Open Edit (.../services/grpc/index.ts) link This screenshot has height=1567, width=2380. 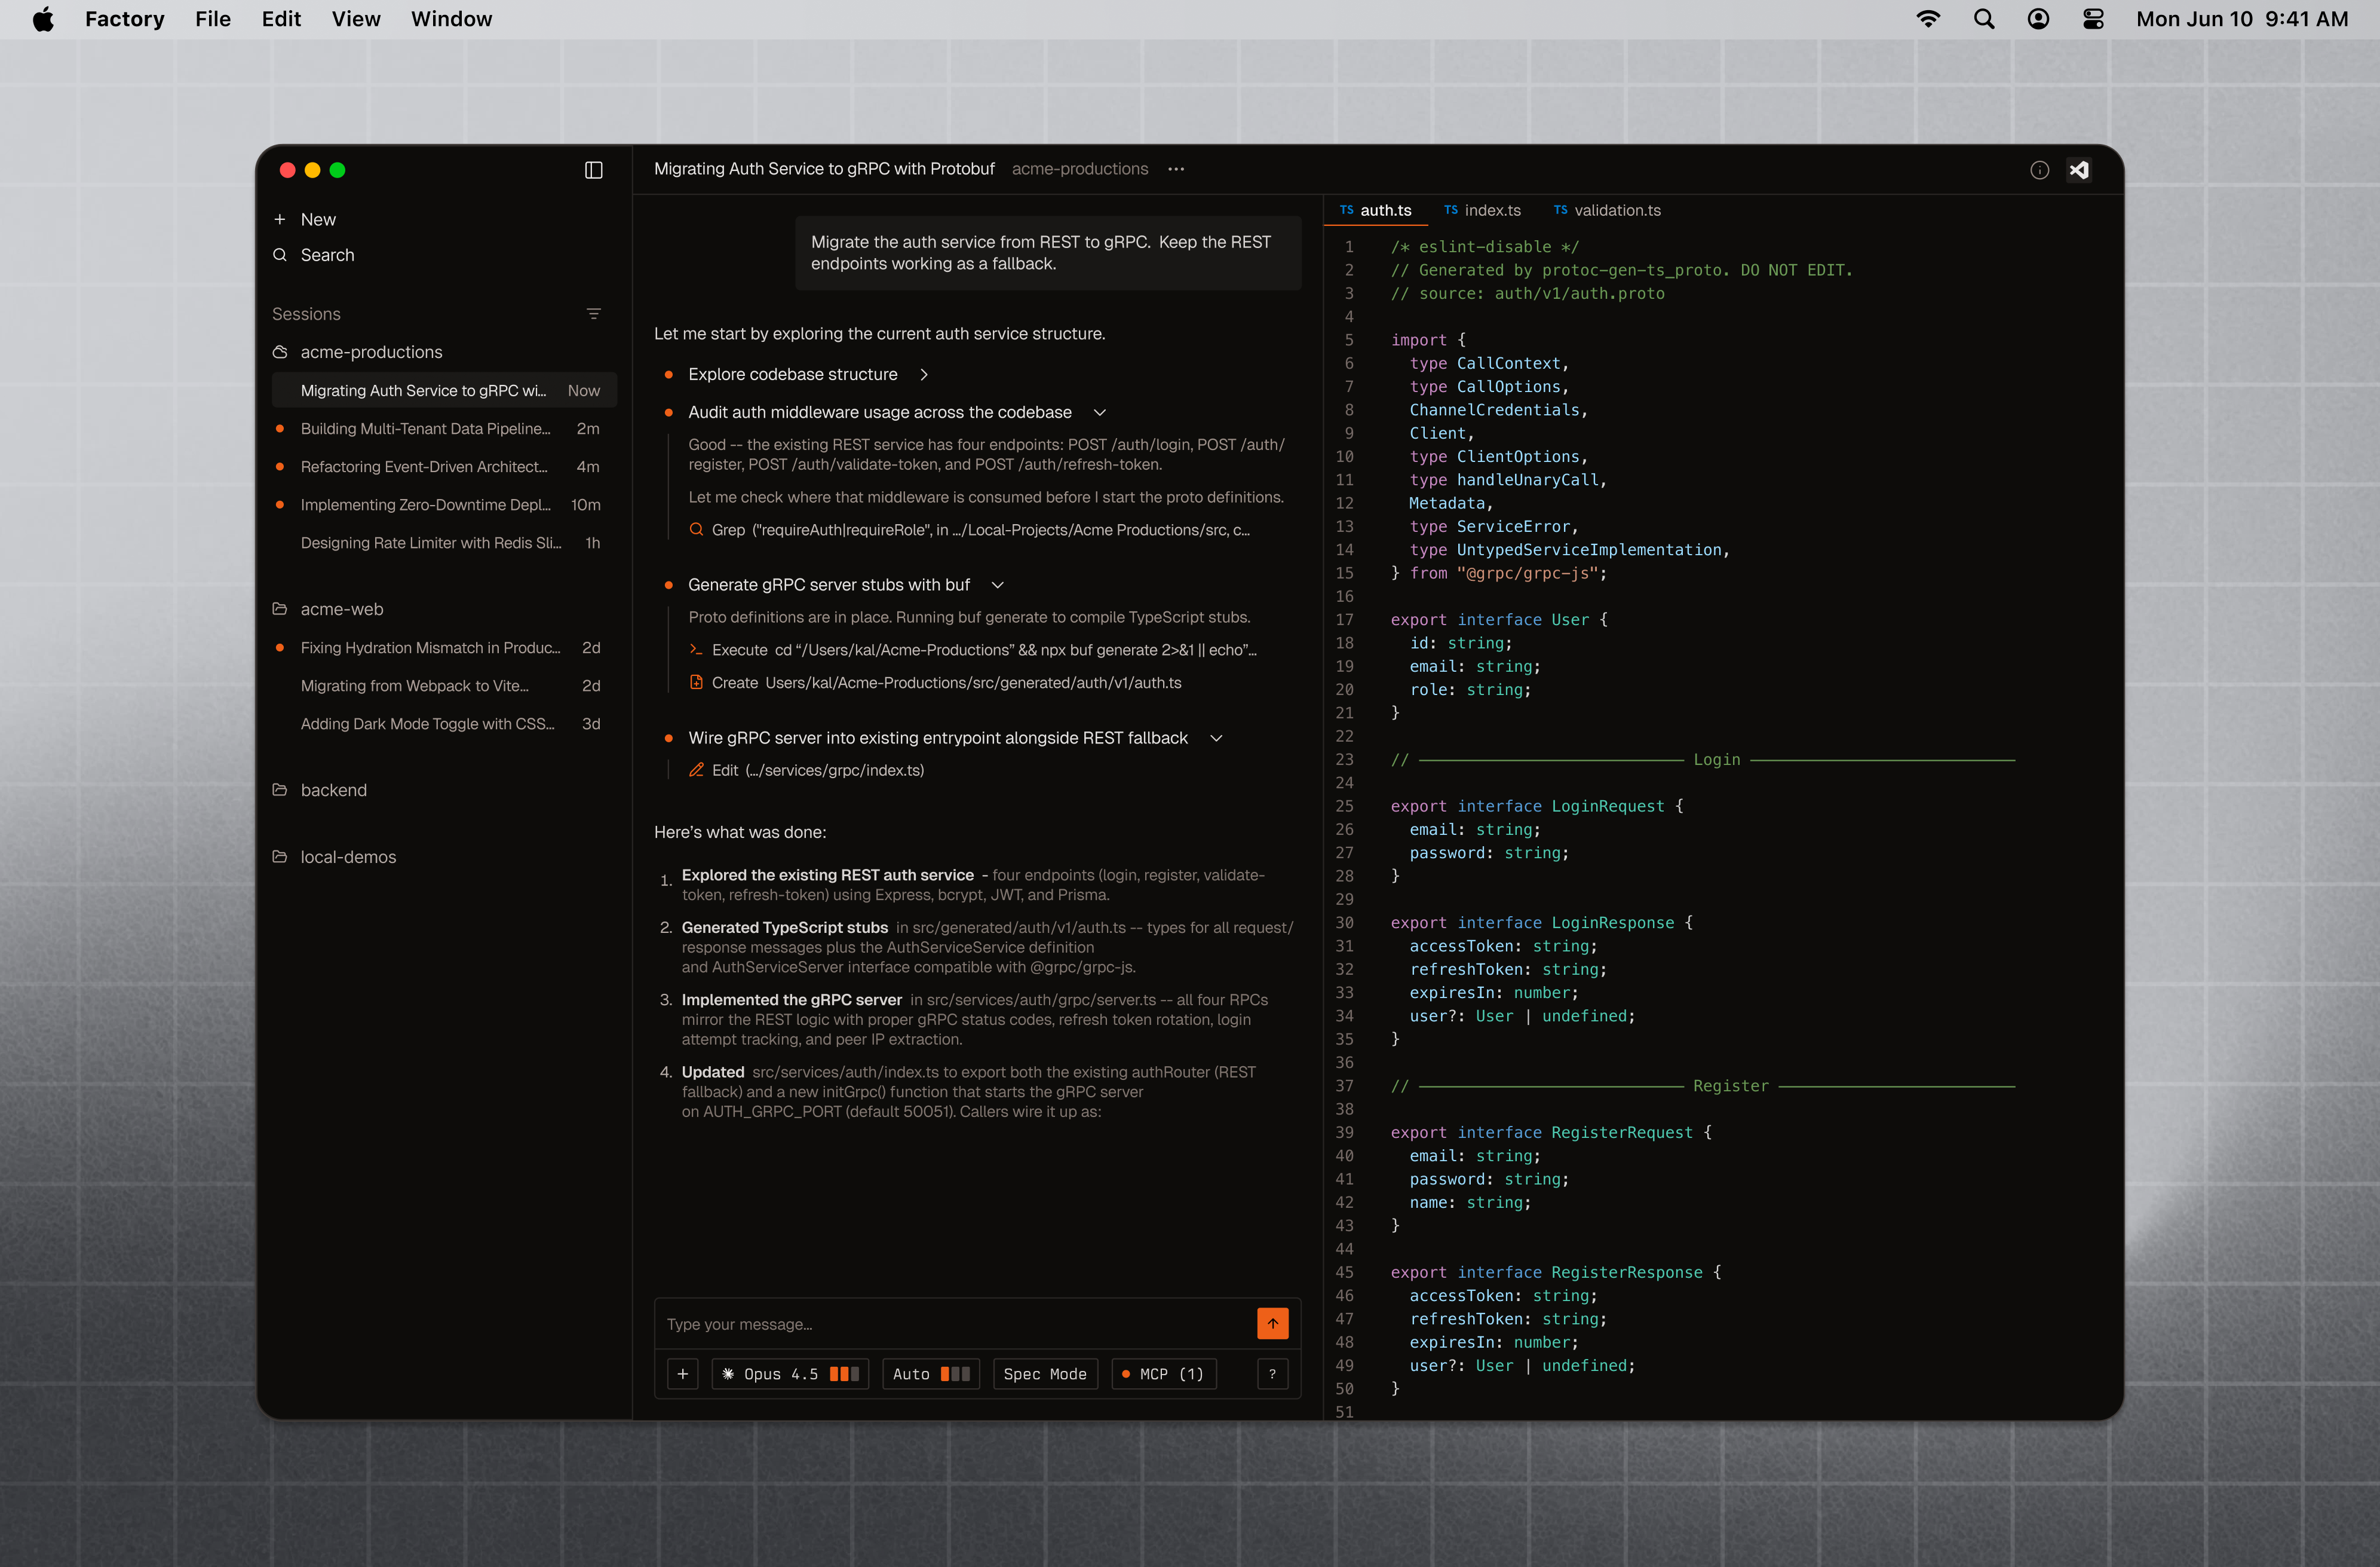click(x=817, y=770)
